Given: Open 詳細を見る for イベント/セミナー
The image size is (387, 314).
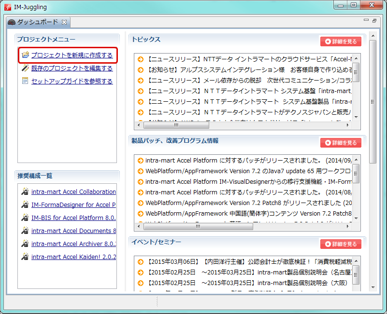Looking at the screenshot, I should click(340, 244).
